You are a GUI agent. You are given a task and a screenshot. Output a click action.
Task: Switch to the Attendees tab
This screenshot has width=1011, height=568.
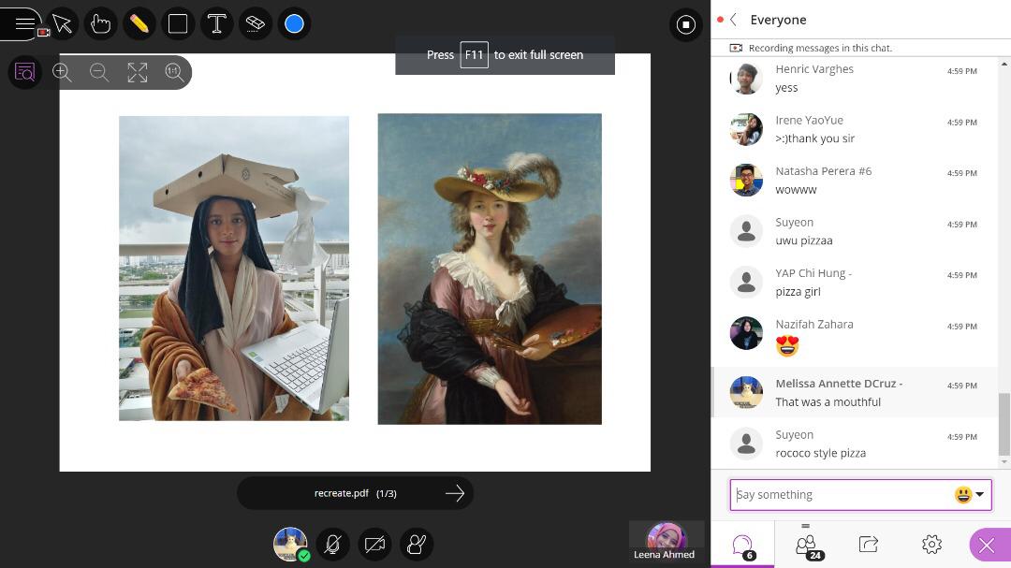click(806, 545)
